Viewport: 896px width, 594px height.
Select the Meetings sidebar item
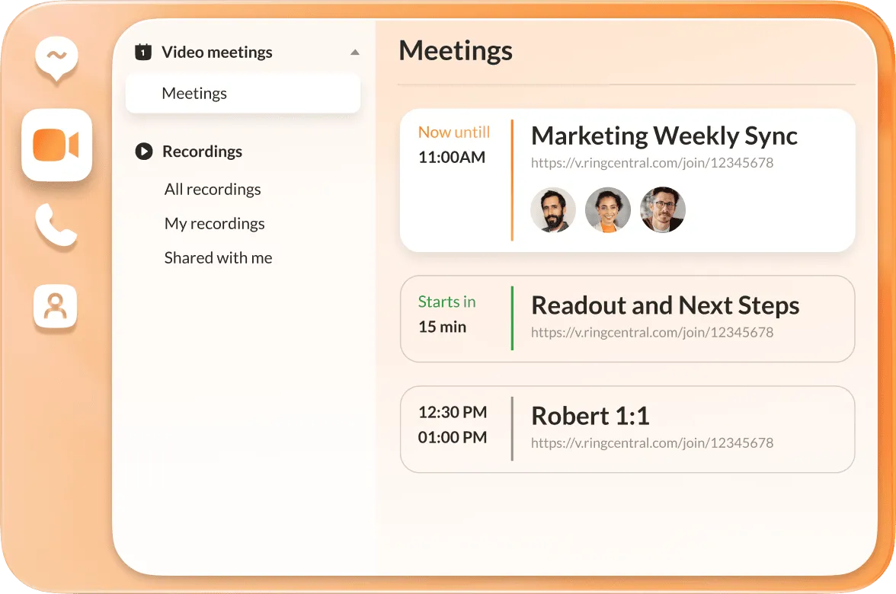pos(194,93)
